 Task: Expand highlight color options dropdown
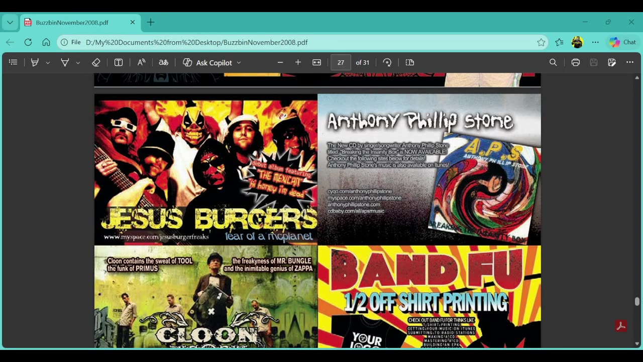pos(48,62)
